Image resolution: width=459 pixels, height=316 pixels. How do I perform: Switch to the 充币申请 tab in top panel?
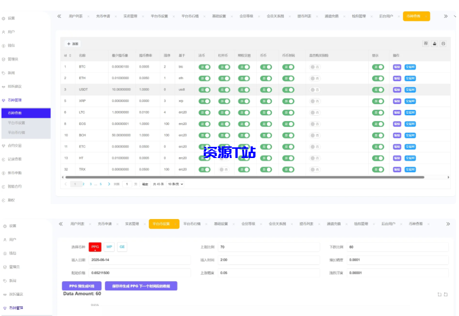[103, 16]
